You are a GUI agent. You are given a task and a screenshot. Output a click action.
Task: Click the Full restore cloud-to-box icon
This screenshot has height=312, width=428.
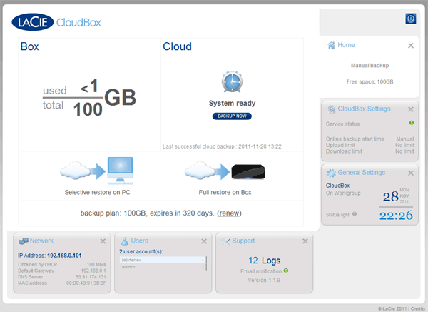tap(225, 171)
